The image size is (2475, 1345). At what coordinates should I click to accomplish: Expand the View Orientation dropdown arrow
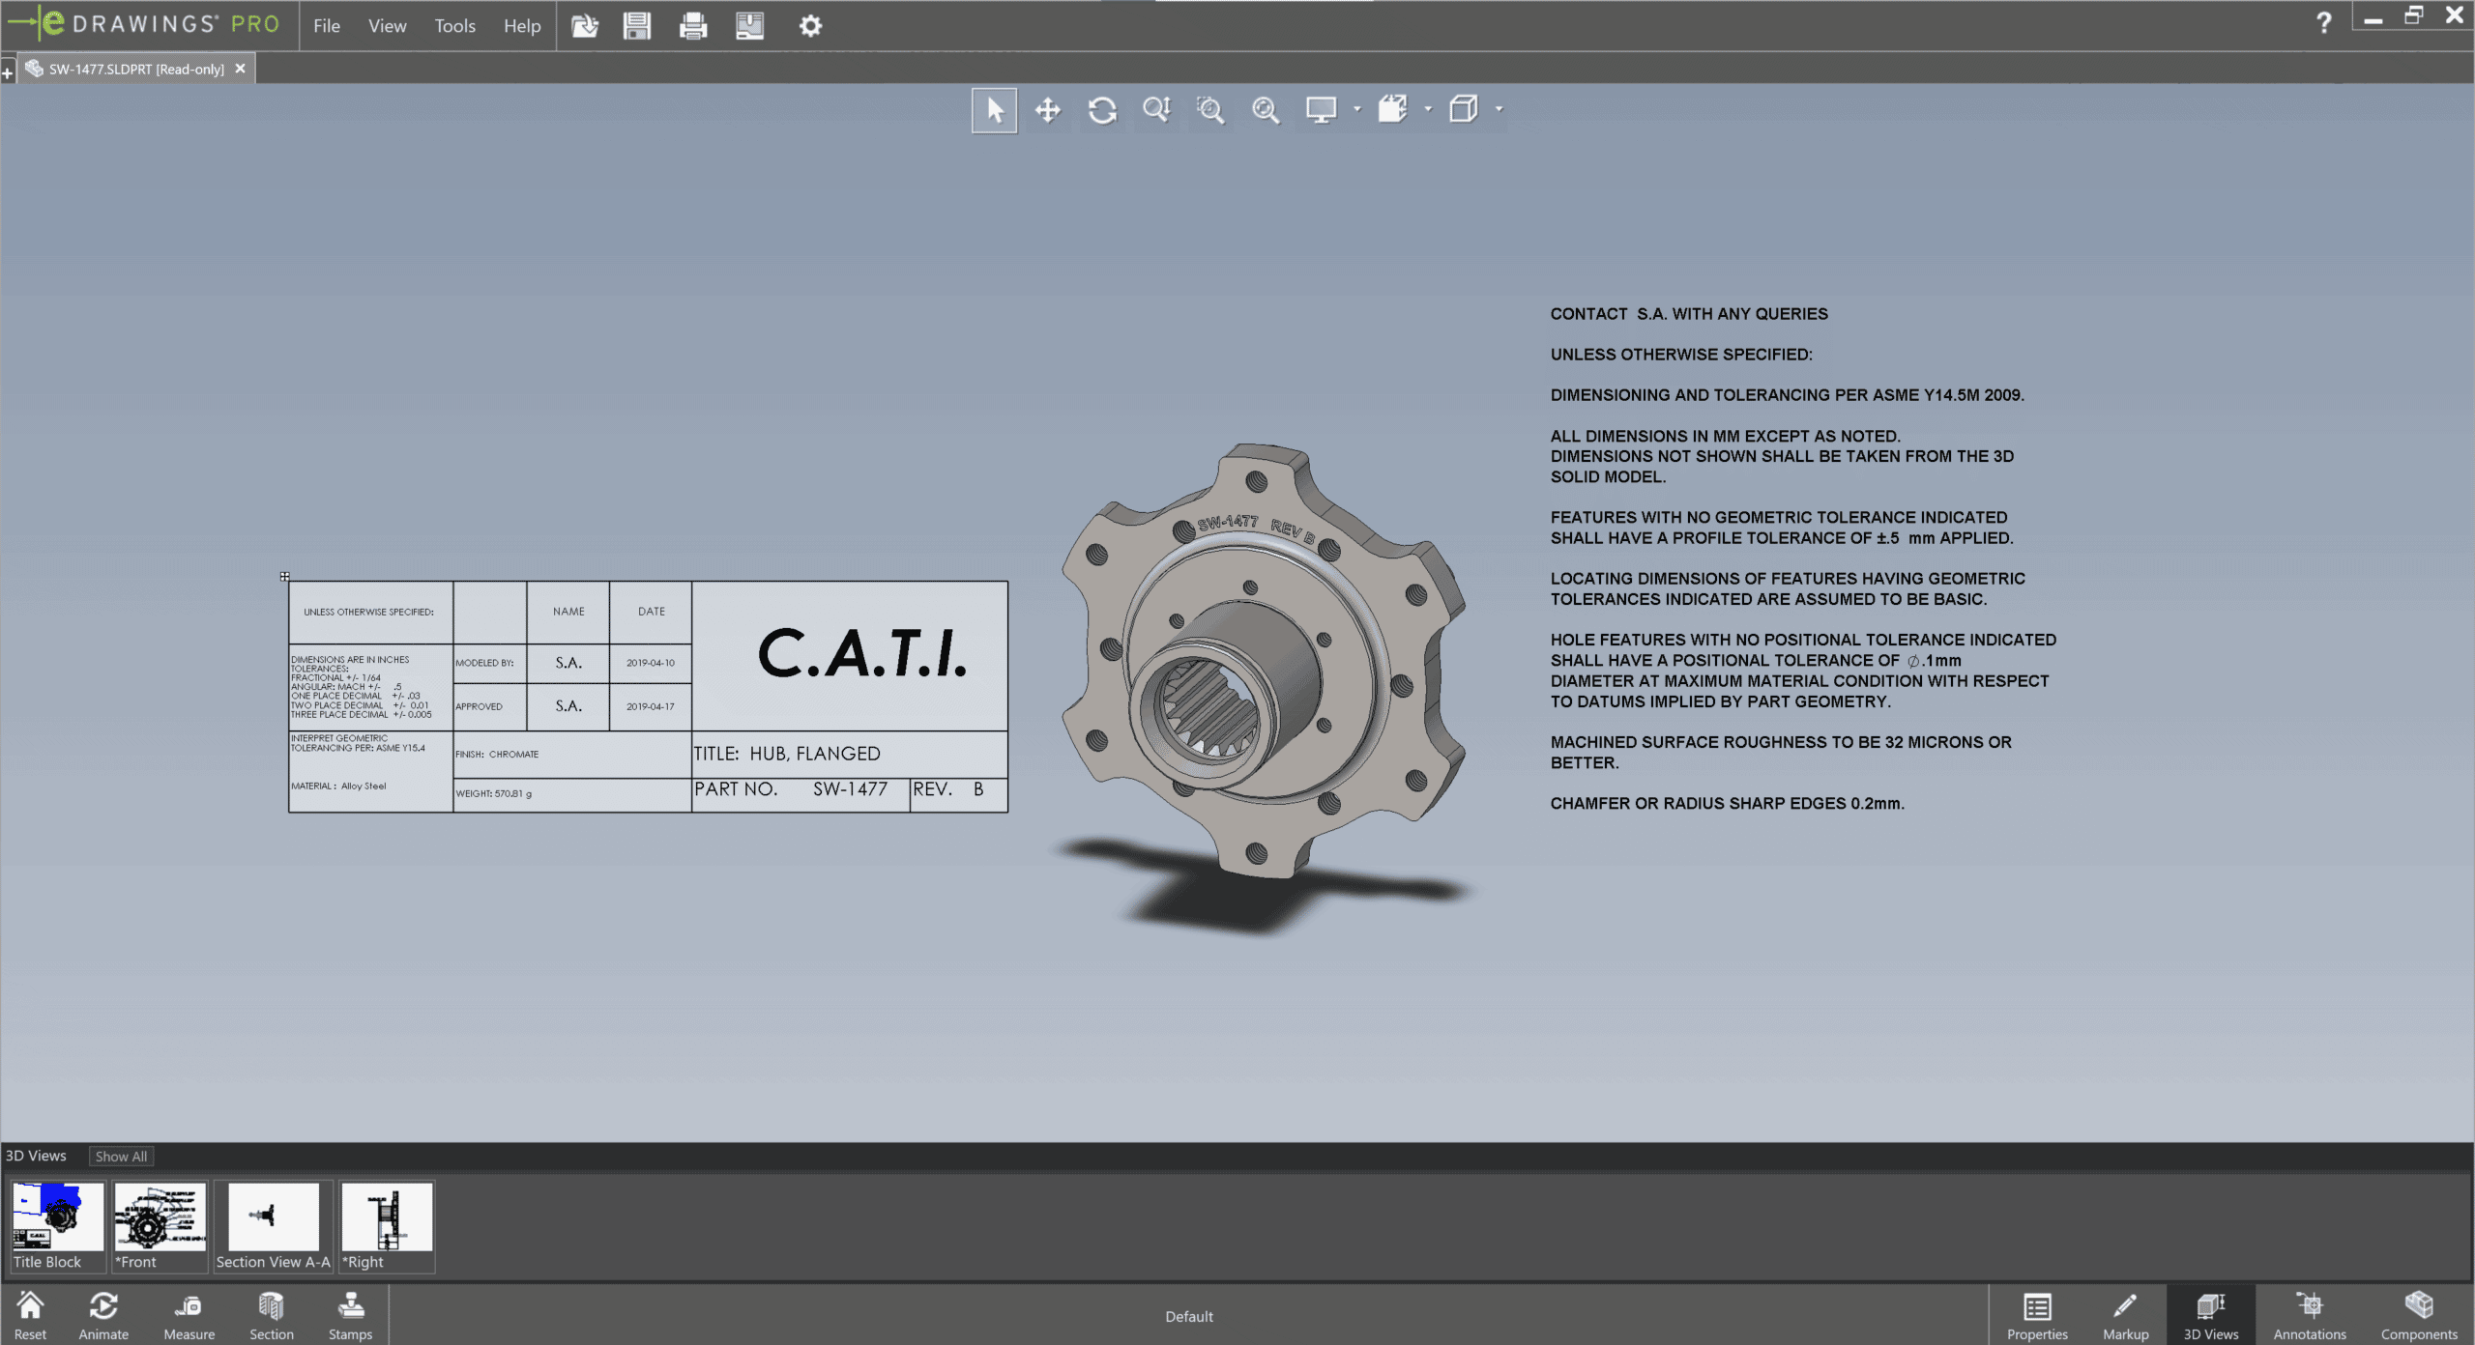1500,109
